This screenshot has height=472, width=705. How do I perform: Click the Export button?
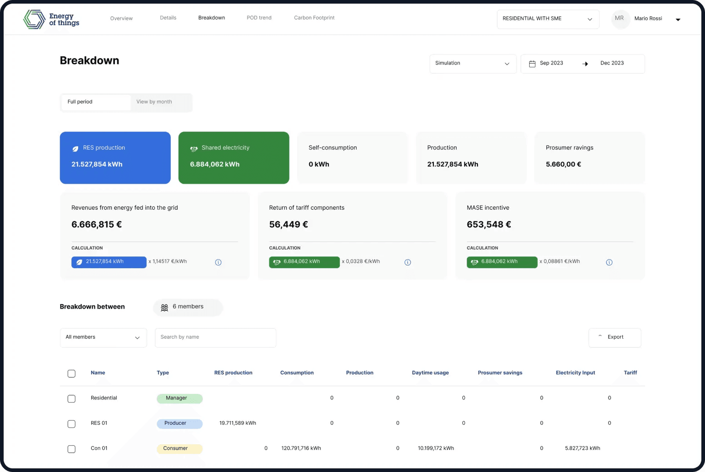pyautogui.click(x=615, y=337)
